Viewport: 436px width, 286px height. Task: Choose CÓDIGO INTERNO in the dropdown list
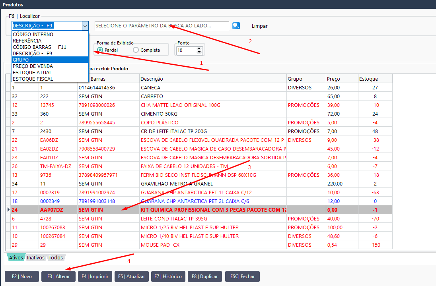pyautogui.click(x=50, y=35)
